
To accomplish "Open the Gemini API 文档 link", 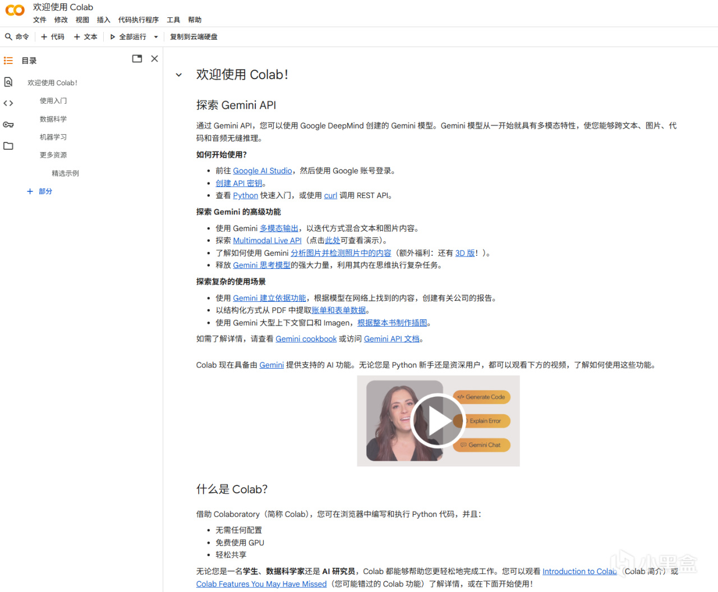I will click(x=392, y=339).
